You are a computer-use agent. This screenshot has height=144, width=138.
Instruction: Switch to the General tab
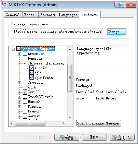point(13,15)
